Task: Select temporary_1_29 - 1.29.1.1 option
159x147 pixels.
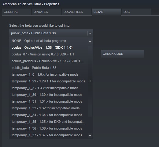Action: tap(49, 81)
